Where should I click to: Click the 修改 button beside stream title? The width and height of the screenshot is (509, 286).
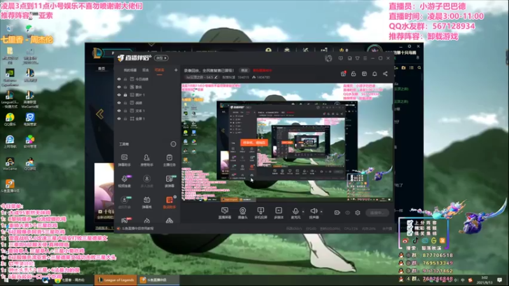pyautogui.click(x=244, y=71)
